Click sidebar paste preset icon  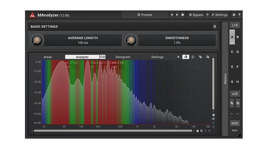[238, 103]
